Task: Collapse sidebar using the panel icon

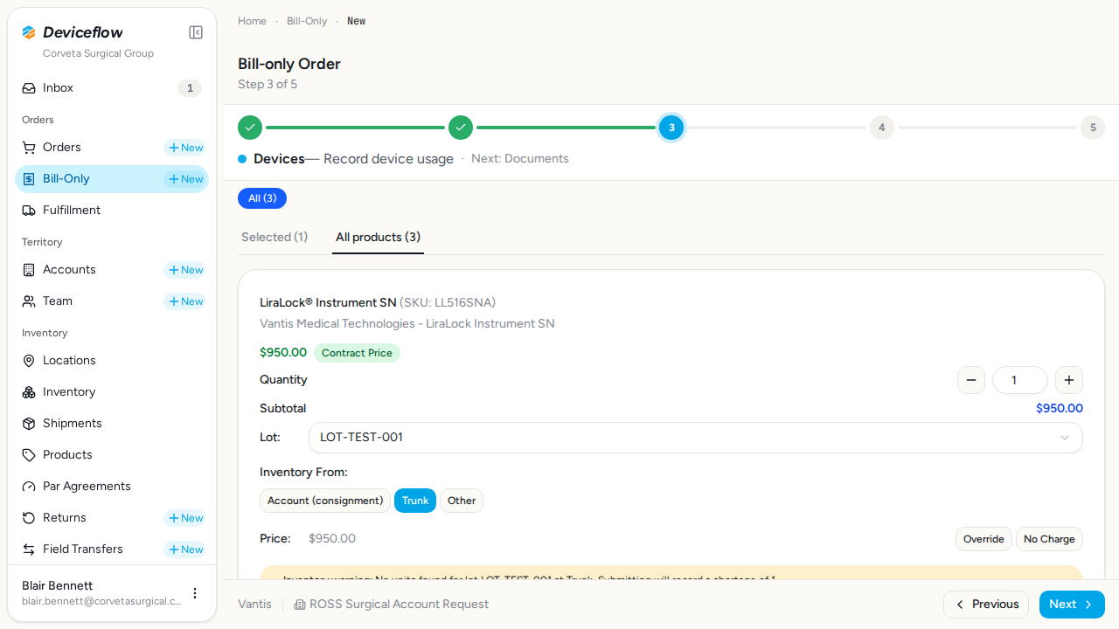Action: pyautogui.click(x=196, y=32)
